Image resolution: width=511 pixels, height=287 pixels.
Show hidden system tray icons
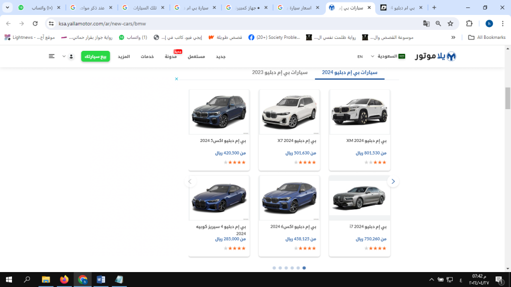click(432, 280)
